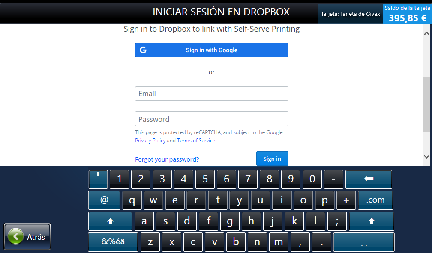Tap the number 1 key

[x=119, y=179]
